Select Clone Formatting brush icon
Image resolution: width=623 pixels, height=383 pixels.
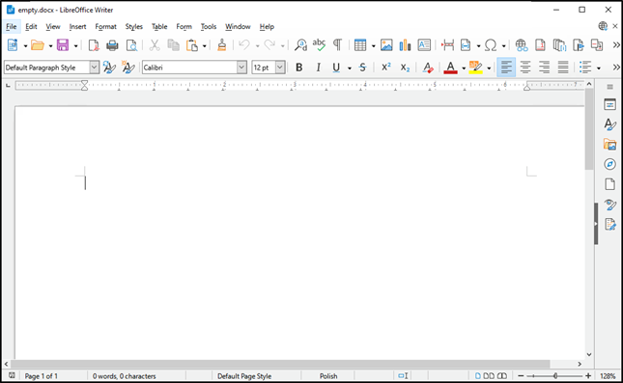[x=222, y=45]
